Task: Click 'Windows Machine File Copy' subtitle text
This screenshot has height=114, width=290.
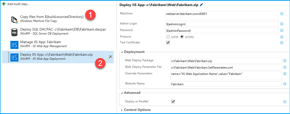Action: pyautogui.click(x=39, y=21)
